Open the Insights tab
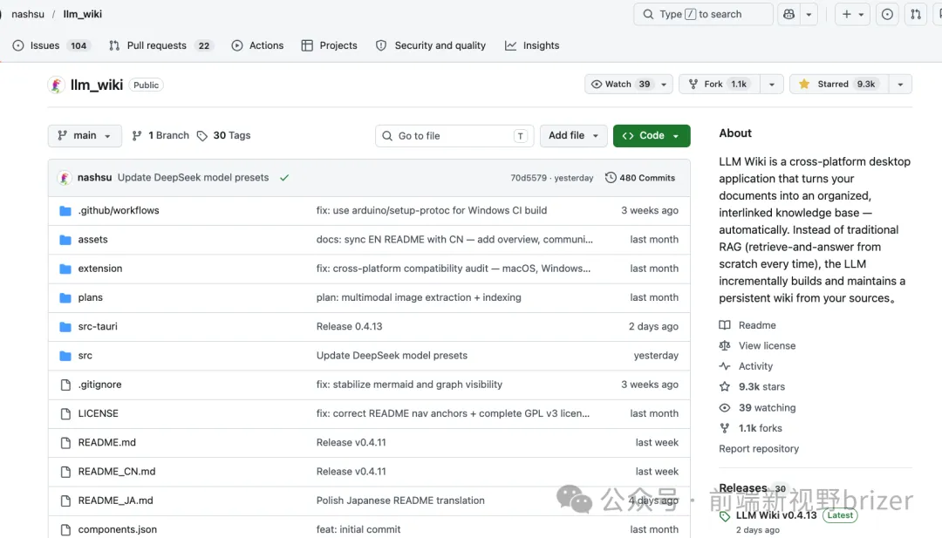 tap(532, 45)
